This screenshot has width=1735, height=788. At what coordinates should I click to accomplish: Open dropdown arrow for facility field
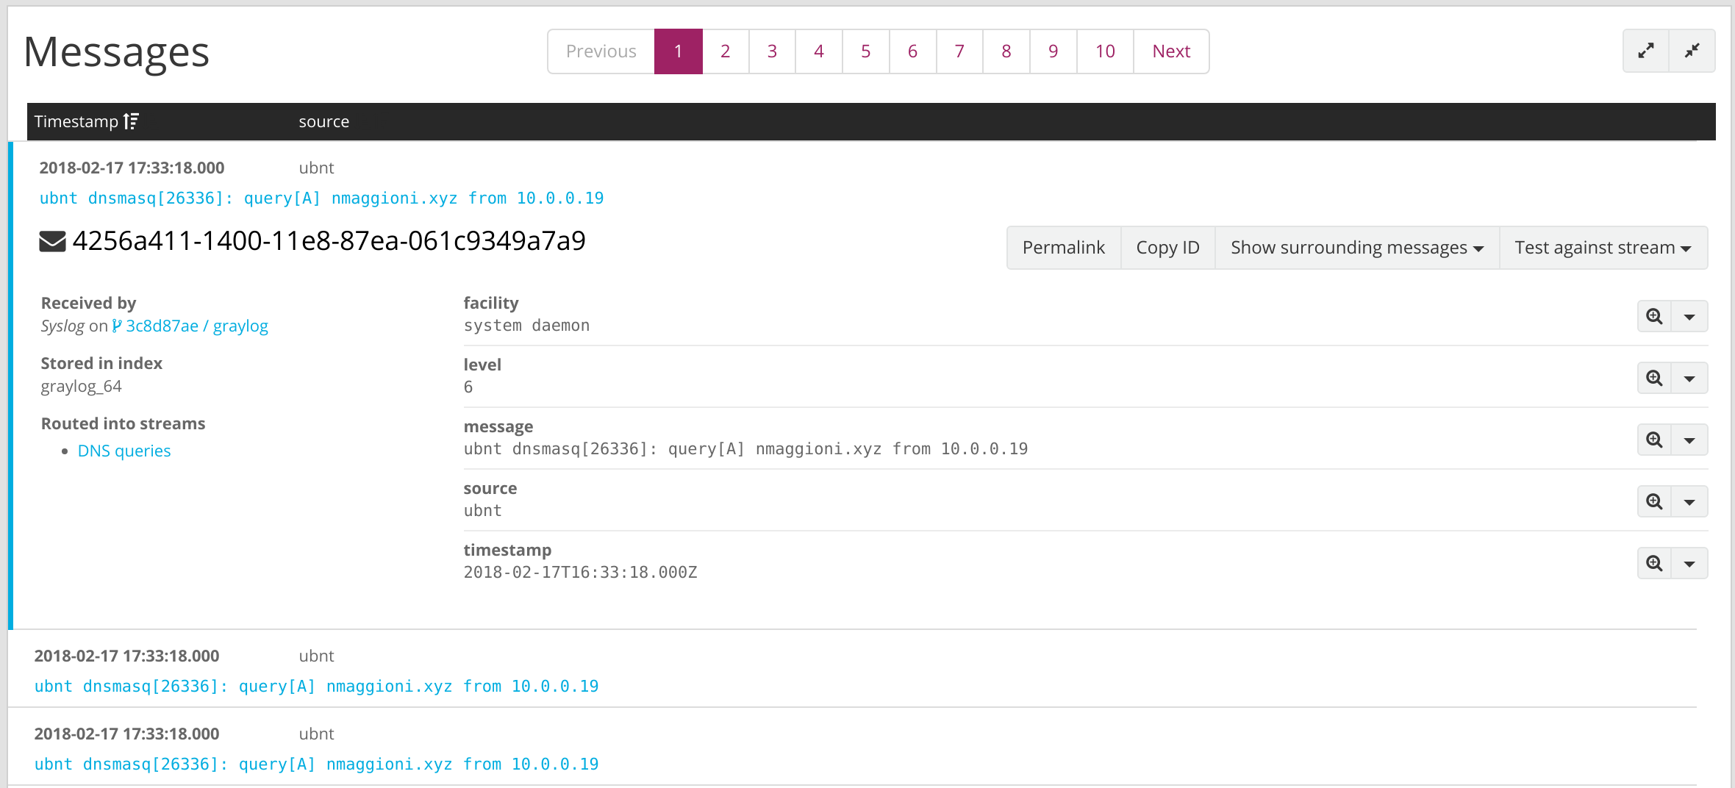[1689, 316]
